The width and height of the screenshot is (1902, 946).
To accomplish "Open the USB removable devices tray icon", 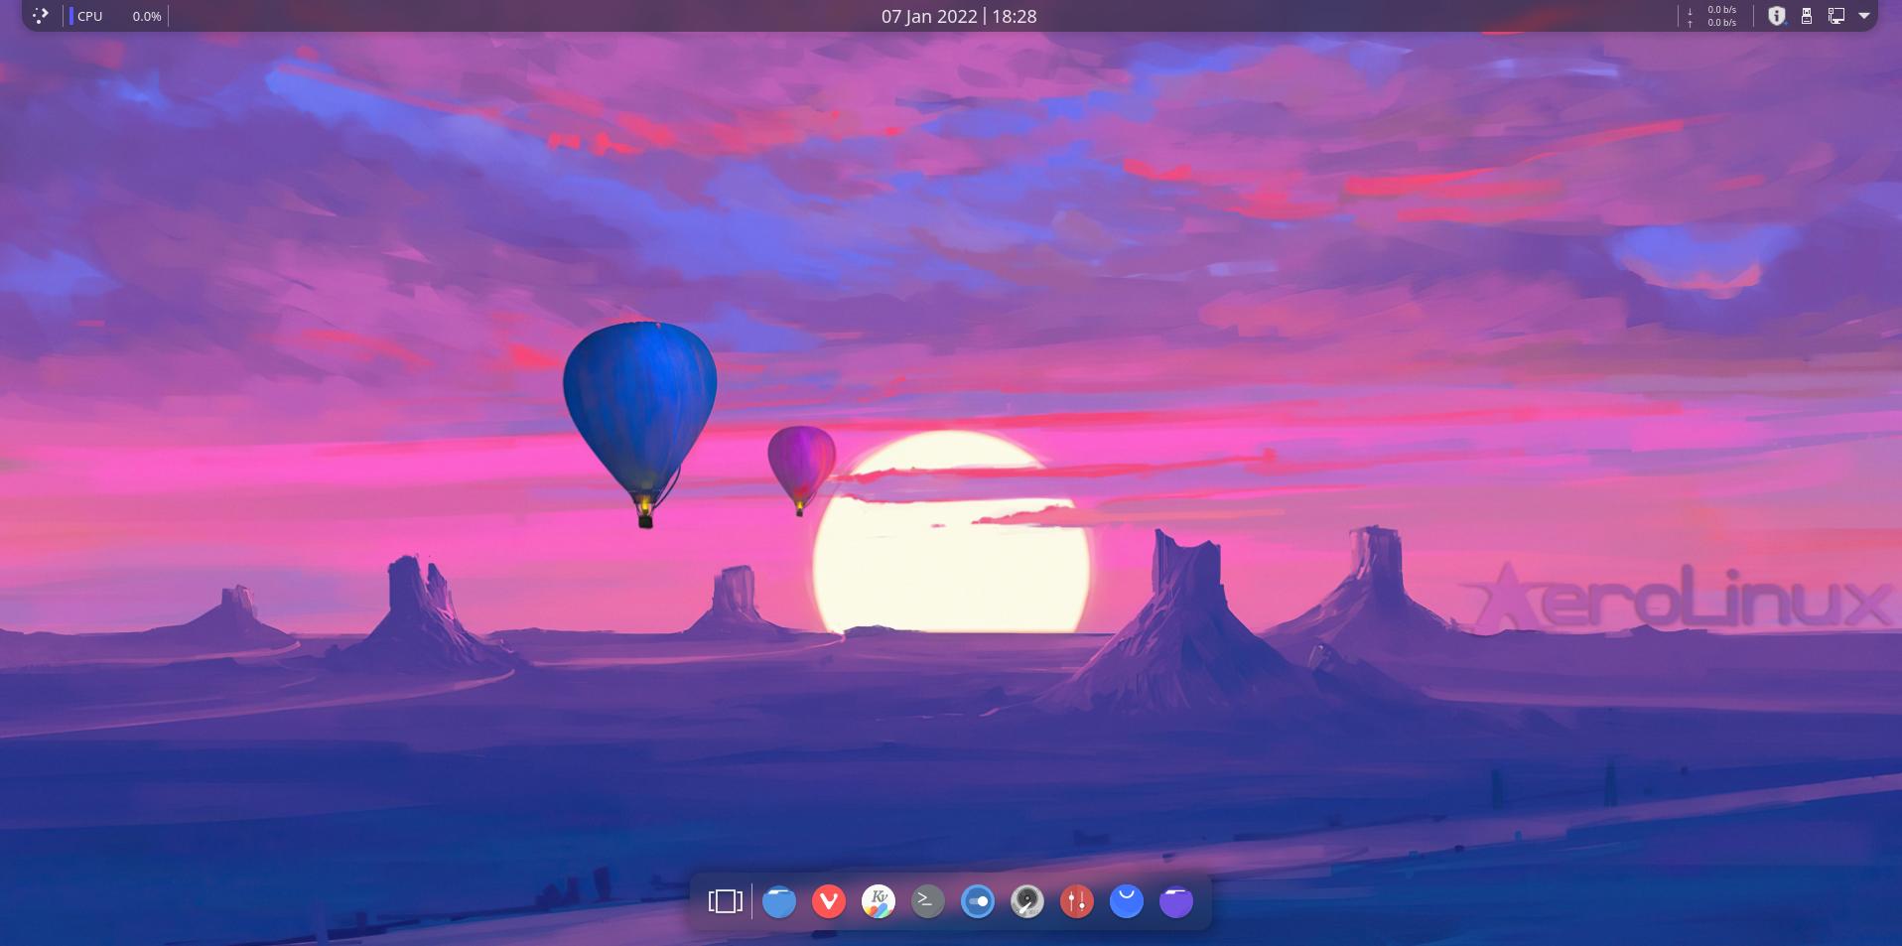I will tap(1807, 16).
